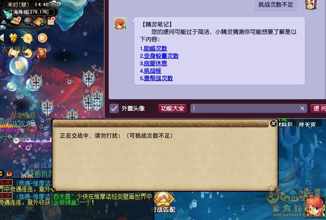Click the round 新 badge icon
The image size is (326, 220).
tap(42, 38)
